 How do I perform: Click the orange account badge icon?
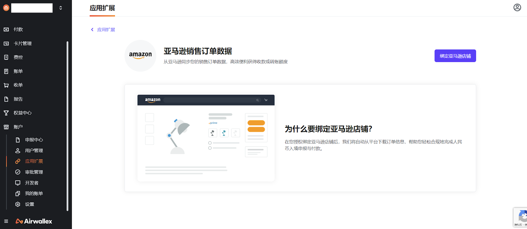pos(6,8)
